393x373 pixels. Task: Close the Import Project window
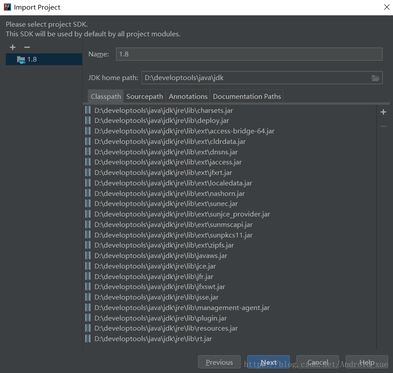[387, 7]
